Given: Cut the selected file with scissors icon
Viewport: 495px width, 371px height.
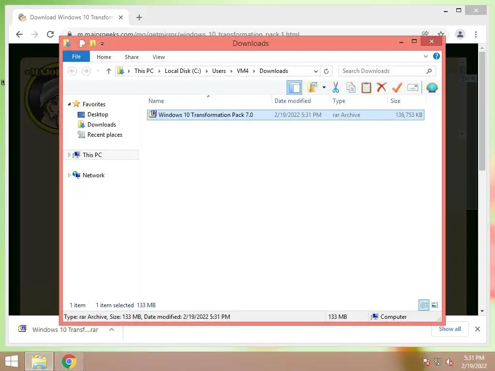Looking at the screenshot, I should 335,87.
